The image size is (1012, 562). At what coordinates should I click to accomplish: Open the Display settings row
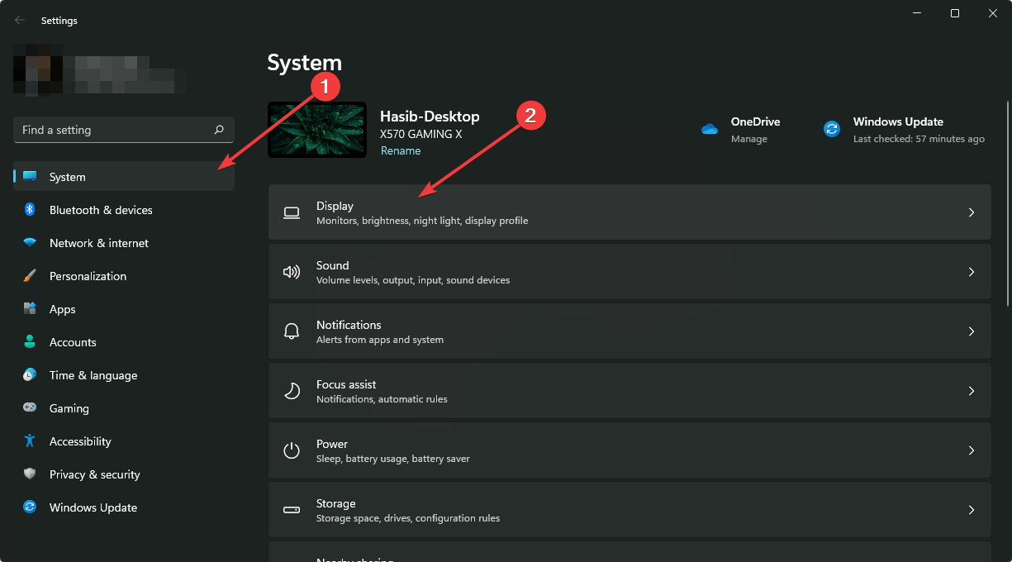(630, 212)
